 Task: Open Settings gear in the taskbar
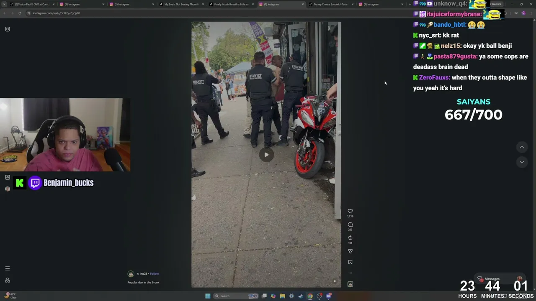(291, 296)
